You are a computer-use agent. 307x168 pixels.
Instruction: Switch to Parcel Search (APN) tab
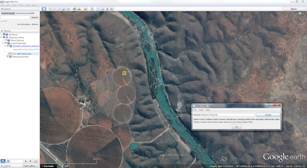click(x=25, y=13)
